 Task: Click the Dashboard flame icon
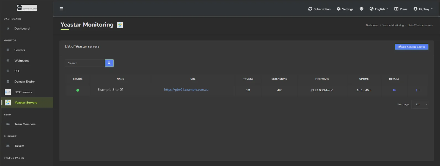(8, 28)
